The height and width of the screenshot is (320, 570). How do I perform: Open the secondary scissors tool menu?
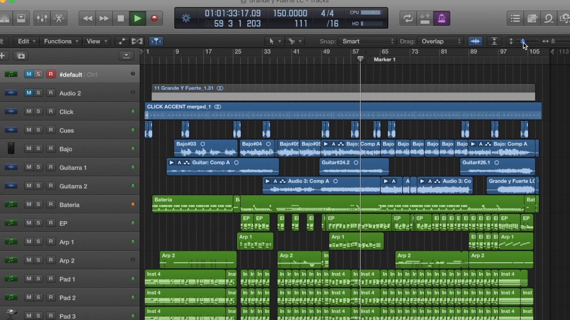(x=295, y=41)
